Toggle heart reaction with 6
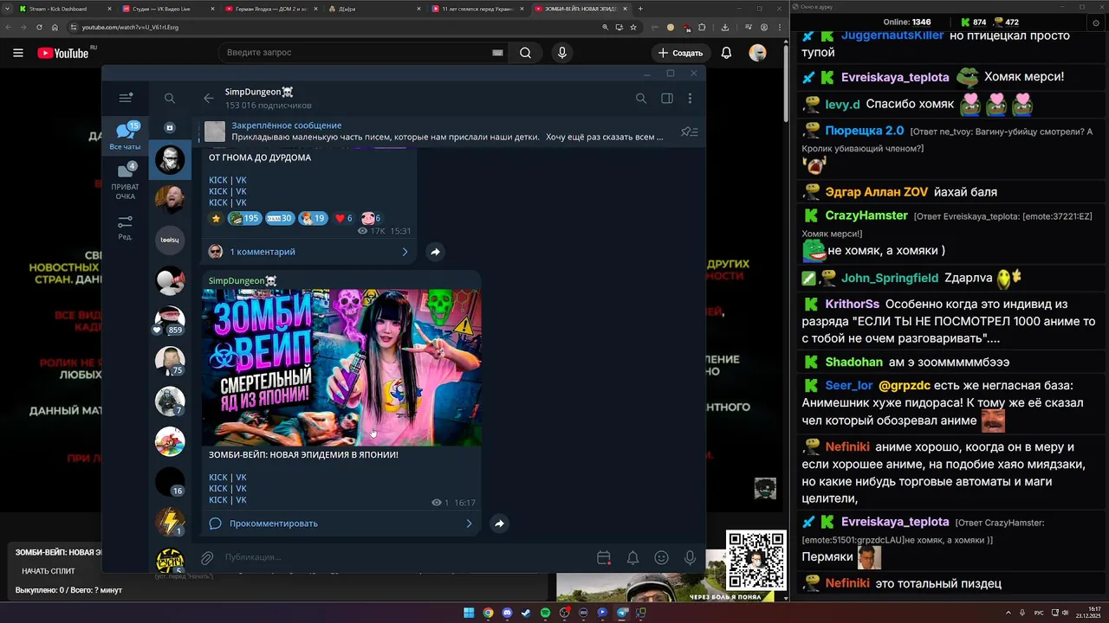1109x623 pixels. click(x=344, y=218)
